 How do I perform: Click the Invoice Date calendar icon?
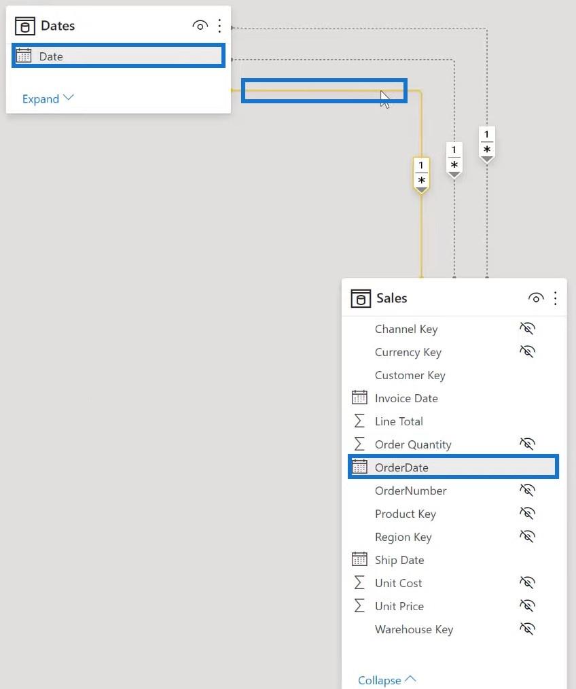tap(359, 397)
